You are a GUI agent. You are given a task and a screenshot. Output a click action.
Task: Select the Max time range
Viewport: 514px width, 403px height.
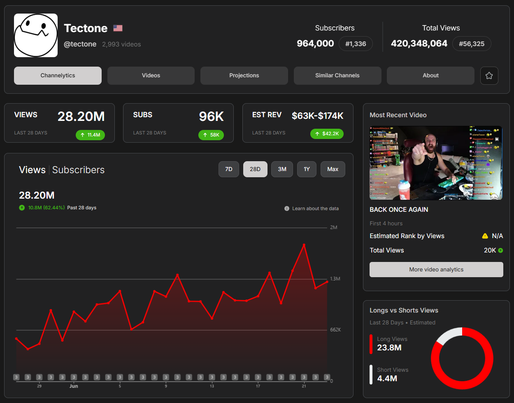tap(333, 169)
